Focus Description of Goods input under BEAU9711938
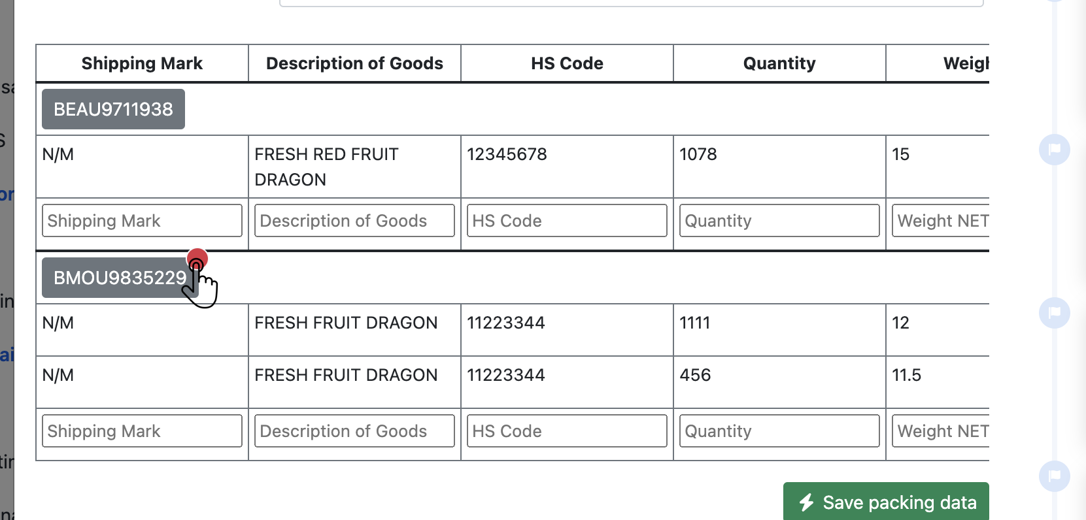The height and width of the screenshot is (520, 1086). 354,221
